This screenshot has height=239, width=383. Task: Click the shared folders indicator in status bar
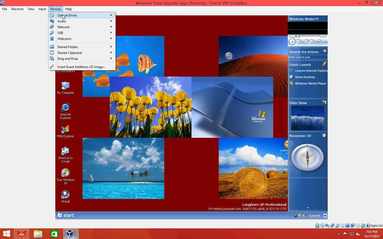coord(343,226)
